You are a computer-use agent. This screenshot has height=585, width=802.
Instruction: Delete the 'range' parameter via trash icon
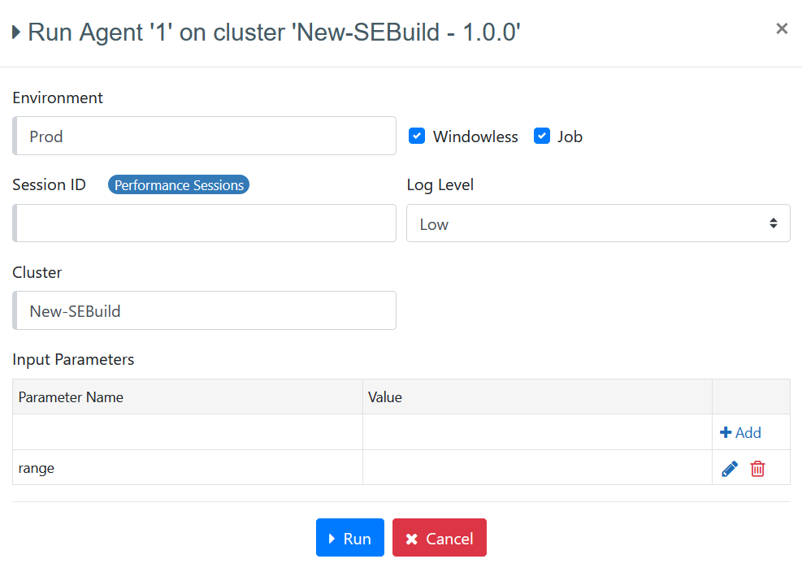[x=757, y=469]
